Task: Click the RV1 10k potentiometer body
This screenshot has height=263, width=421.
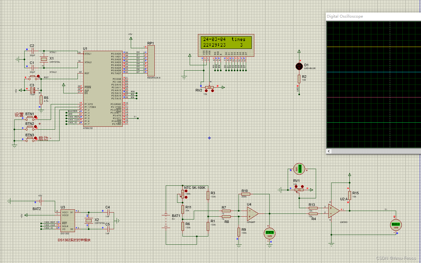Action: 299,190
